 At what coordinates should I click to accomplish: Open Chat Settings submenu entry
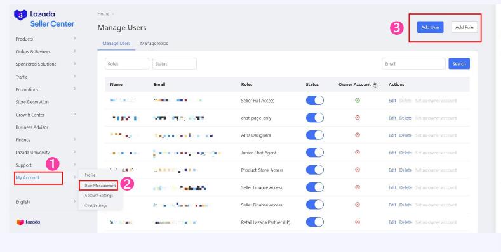(x=96, y=206)
